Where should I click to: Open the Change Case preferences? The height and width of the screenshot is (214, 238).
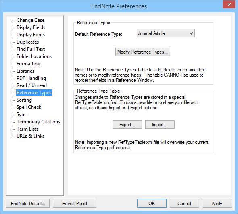tap(30, 20)
